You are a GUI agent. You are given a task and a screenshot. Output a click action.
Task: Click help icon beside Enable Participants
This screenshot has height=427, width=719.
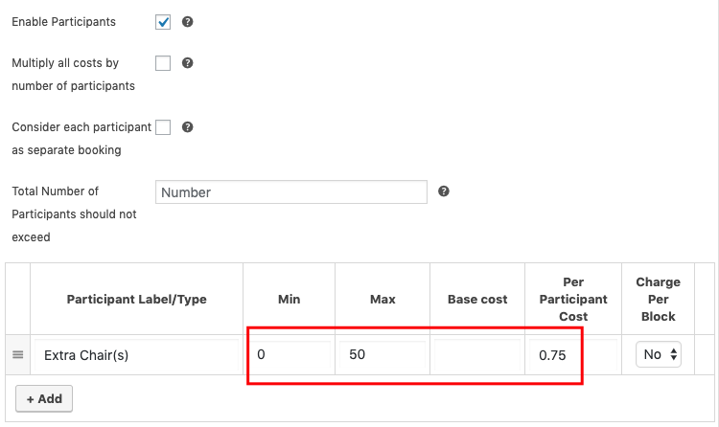click(188, 21)
